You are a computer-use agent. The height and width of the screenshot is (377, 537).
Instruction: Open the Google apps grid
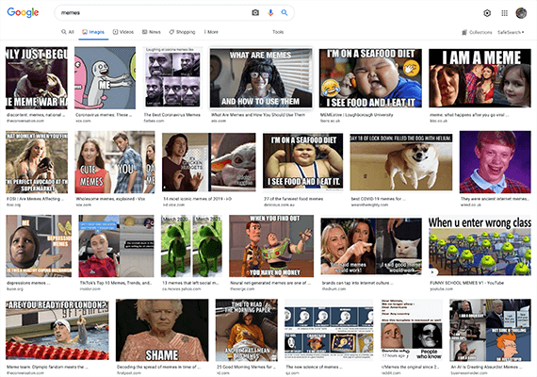504,13
